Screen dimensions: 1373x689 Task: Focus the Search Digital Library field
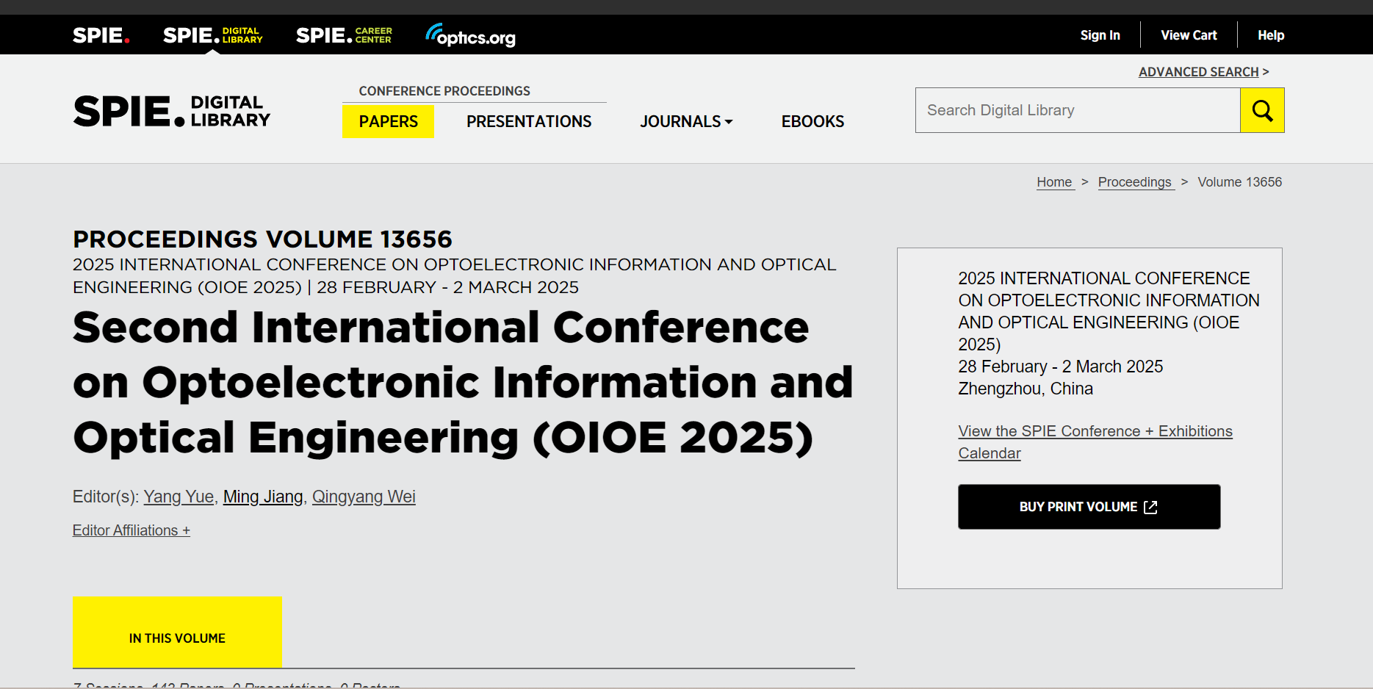[x=1077, y=110]
